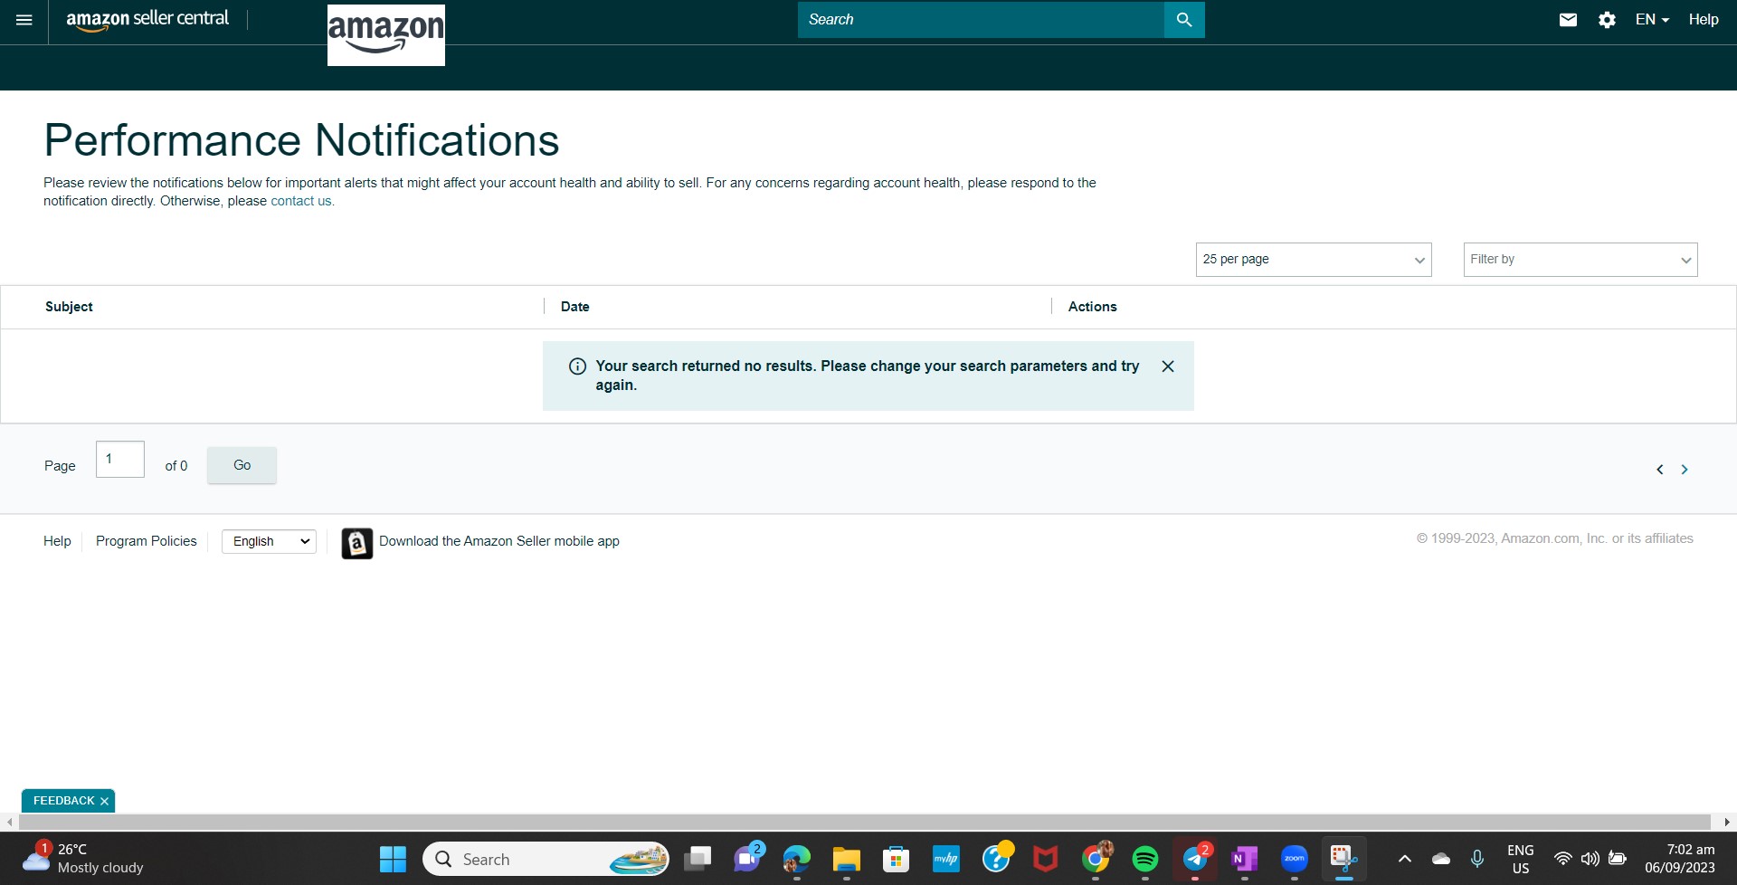Open the Get Help app from taskbar
This screenshot has width=1737, height=885.
pyautogui.click(x=996, y=859)
